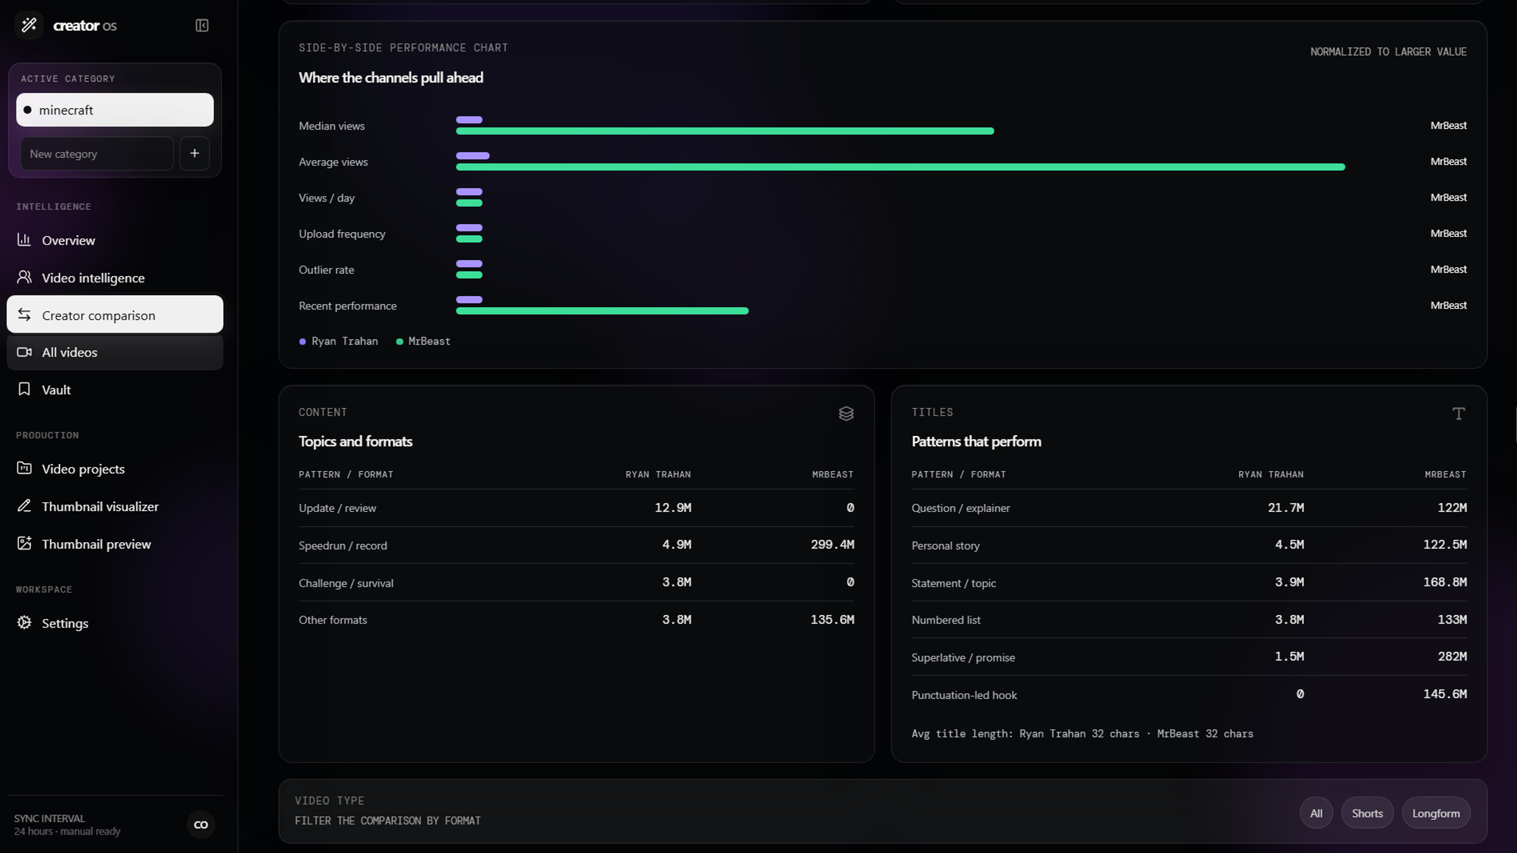Collapse the sidebar panel icon
Screen dimensions: 1517x853
pos(201,25)
